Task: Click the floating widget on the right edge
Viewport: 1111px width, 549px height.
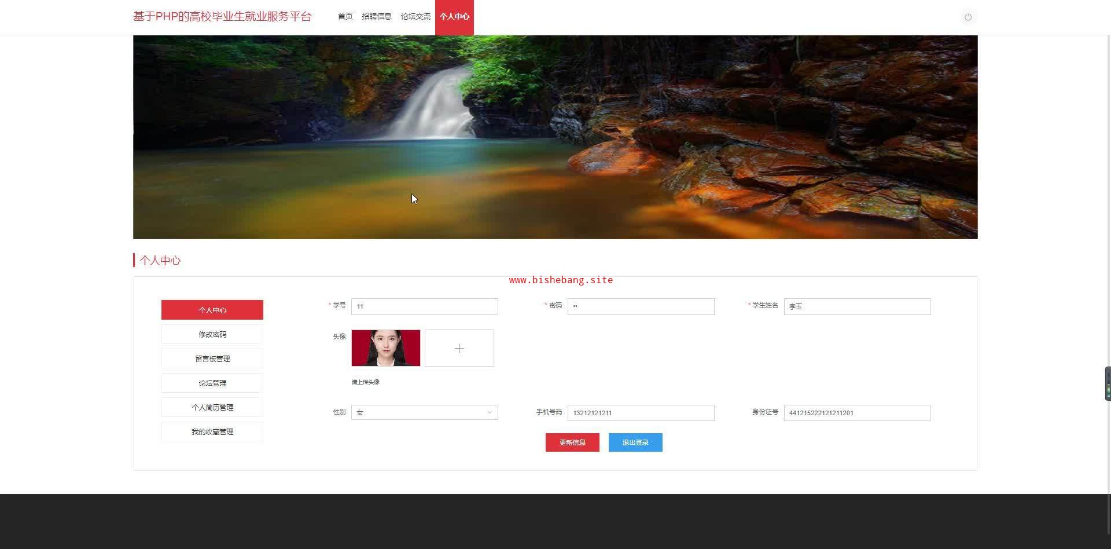Action: [x=1108, y=383]
